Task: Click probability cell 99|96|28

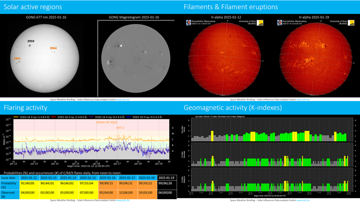Action: point(167,185)
